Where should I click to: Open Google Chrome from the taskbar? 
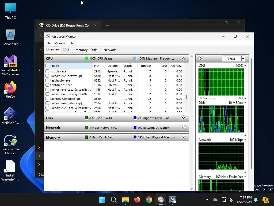[149, 200]
